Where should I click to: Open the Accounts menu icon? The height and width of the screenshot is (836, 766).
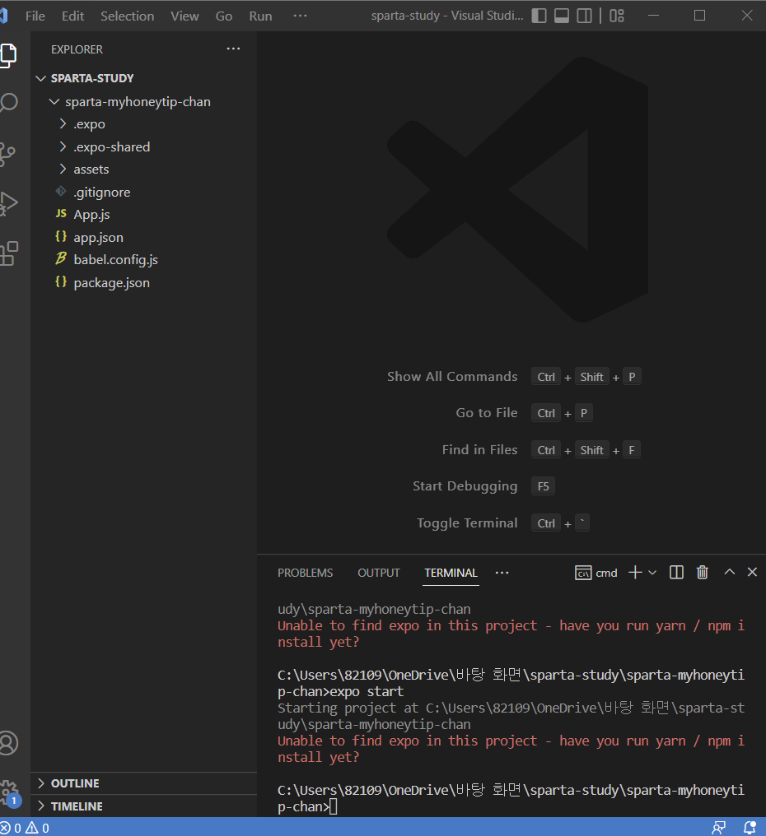tap(8, 743)
